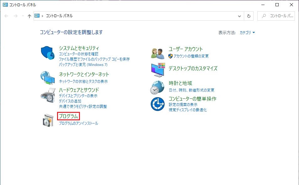
Task: Expand the breadcrumb chevron before コントロール パネル
Action: [x=42, y=16]
